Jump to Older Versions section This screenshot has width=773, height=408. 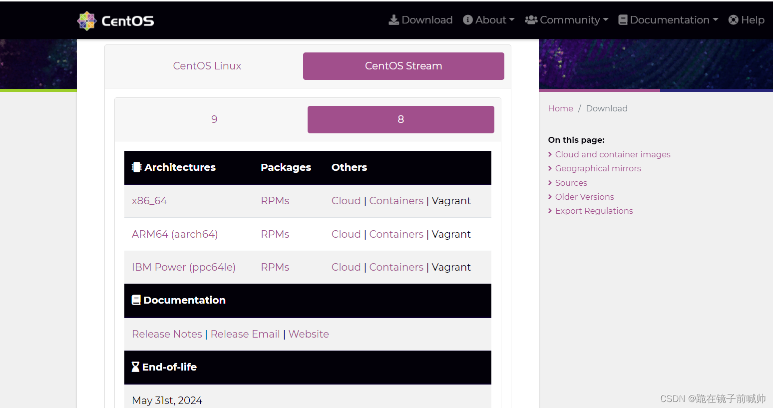coord(585,197)
